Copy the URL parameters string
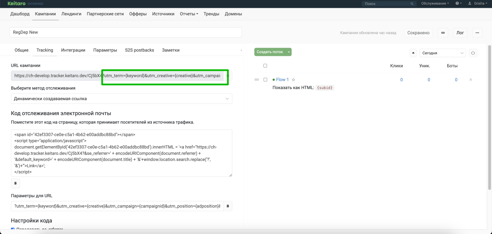Screen dimensions: 492x234 (x=228, y=206)
